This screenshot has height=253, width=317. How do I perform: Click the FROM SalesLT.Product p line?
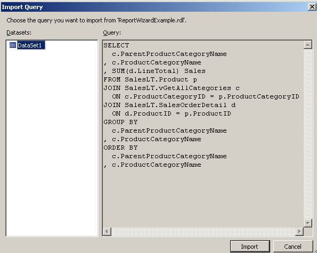tap(150, 79)
